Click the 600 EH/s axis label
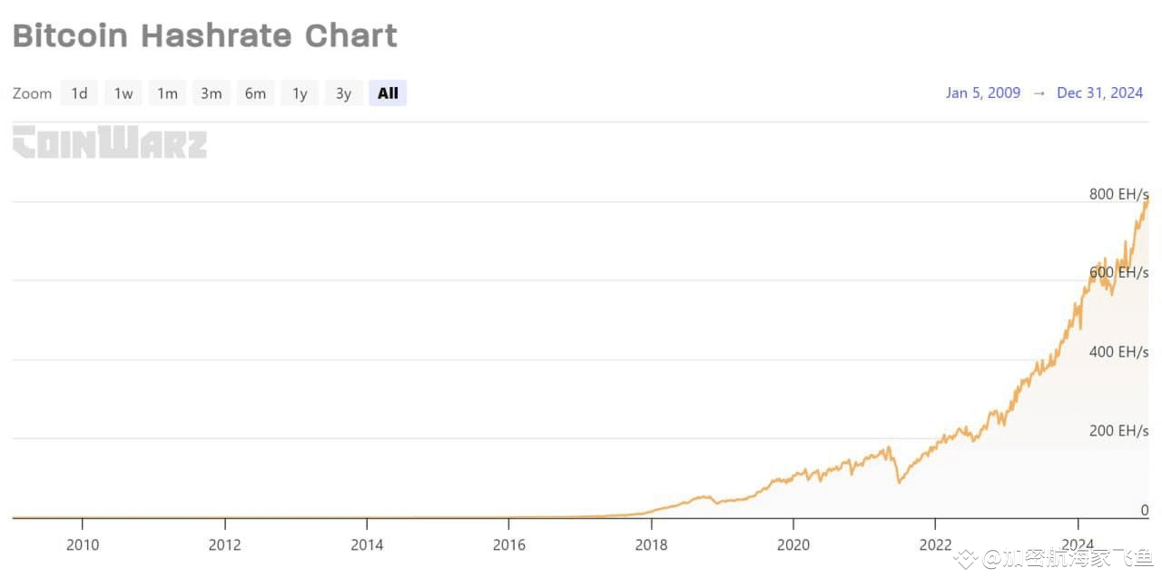Image resolution: width=1162 pixels, height=578 pixels. [1118, 272]
